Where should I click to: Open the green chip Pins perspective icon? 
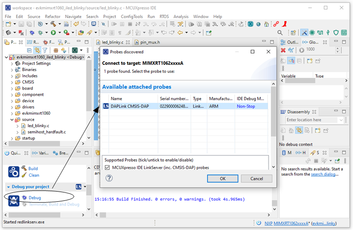312,33
